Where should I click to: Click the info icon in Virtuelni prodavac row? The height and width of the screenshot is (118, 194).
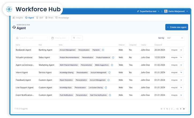[113, 57]
